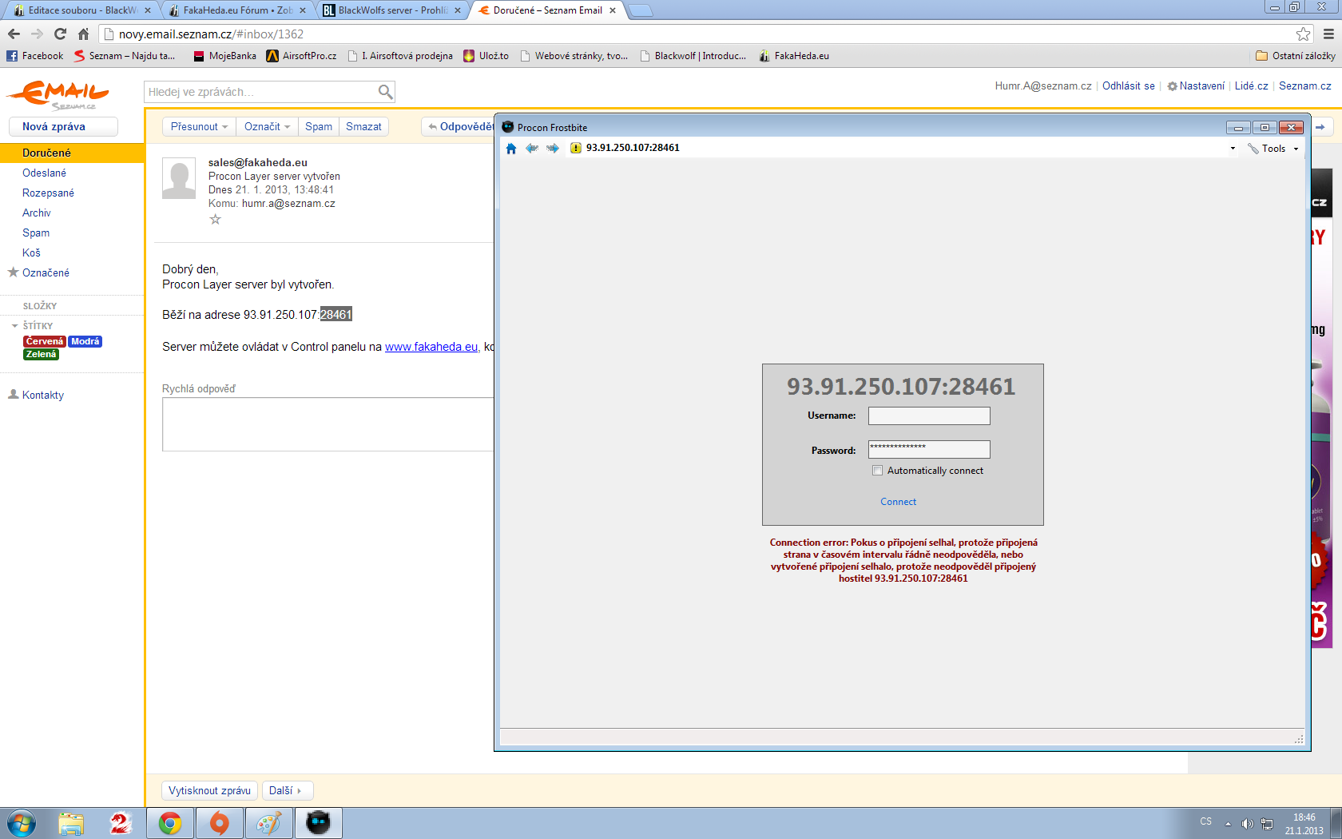1342x839 pixels.
Task: Open Kontakty
Action: (43, 395)
